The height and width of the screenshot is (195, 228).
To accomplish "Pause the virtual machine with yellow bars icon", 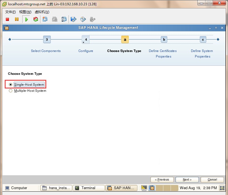I will coord(17,19).
